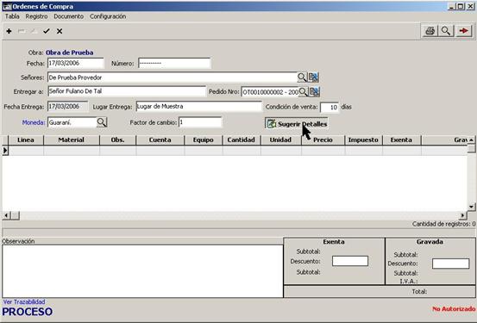This screenshot has width=477, height=323.
Task: Select the Equipo column header
Action: (204, 140)
